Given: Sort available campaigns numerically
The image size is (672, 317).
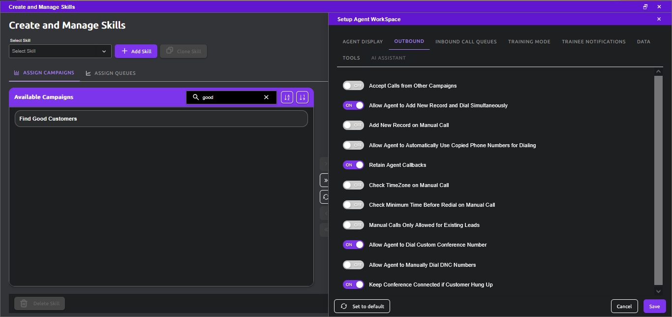Looking at the screenshot, I should [302, 97].
